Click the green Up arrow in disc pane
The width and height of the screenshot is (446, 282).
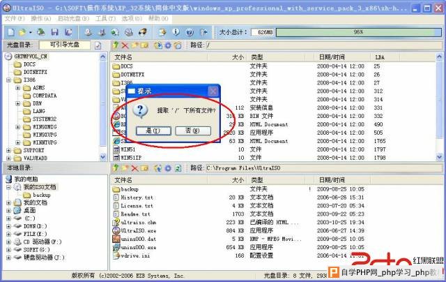pos(116,45)
